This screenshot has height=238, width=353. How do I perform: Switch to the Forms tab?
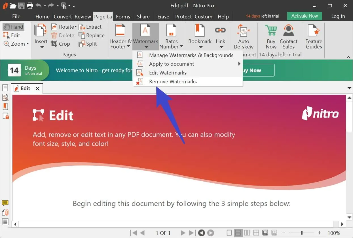click(123, 17)
